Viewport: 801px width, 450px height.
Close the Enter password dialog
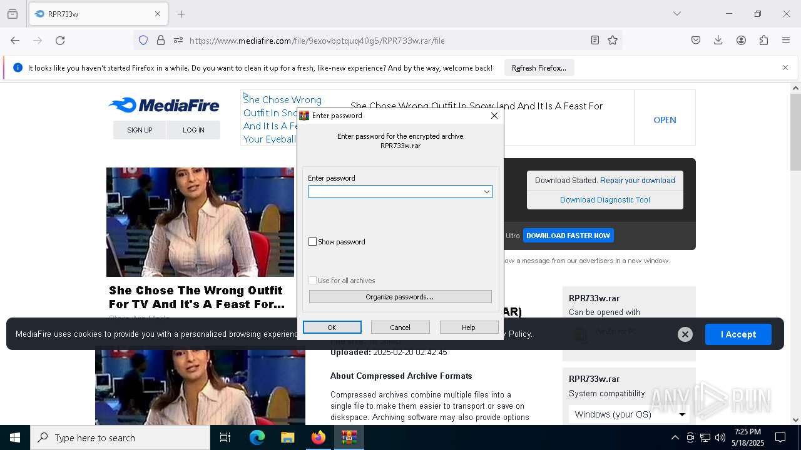[494, 116]
